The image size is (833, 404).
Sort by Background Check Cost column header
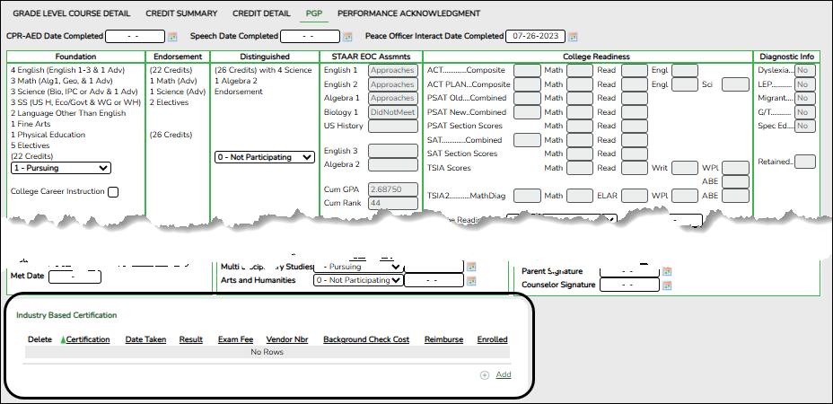coord(366,339)
